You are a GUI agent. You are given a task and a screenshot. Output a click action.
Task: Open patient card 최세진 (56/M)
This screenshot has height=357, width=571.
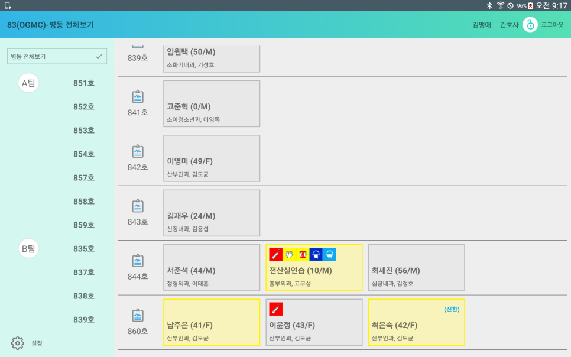[x=416, y=268]
